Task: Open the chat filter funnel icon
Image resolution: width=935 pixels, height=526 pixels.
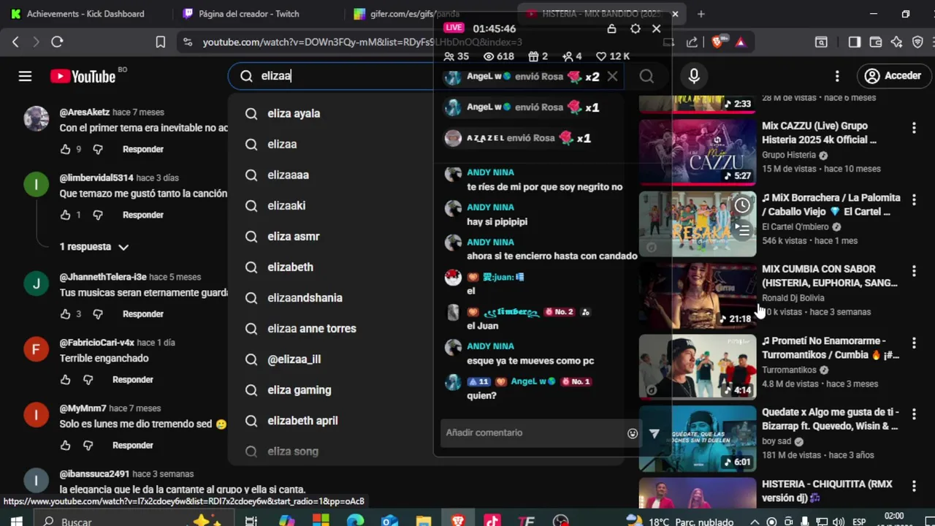Action: coord(654,433)
